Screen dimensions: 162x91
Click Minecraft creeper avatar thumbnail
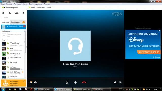4,54
